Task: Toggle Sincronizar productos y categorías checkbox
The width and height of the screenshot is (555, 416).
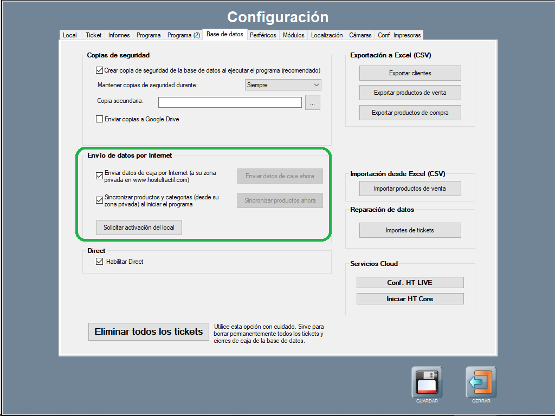Action: pos(99,200)
